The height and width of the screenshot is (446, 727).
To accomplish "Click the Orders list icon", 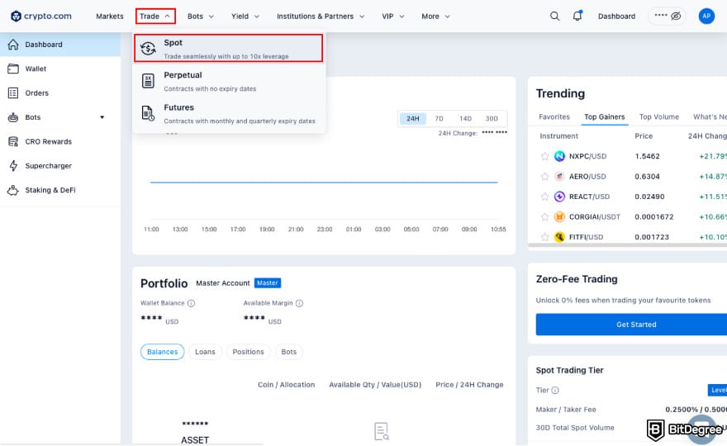I will click(13, 93).
